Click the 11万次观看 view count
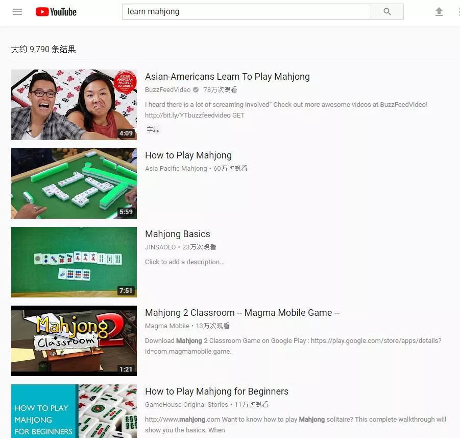The height and width of the screenshot is (438, 460). (x=251, y=405)
